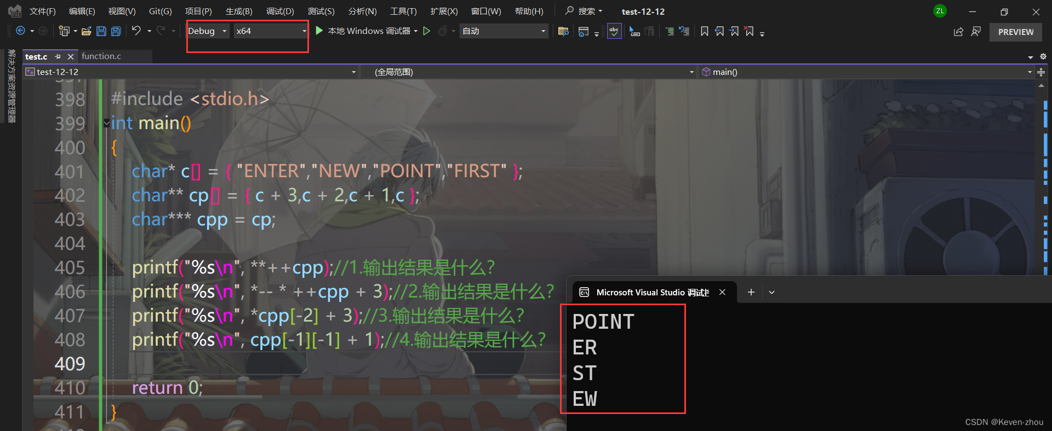Open the 文件(F) menu
Viewport: 1052px width, 431px height.
[43, 11]
